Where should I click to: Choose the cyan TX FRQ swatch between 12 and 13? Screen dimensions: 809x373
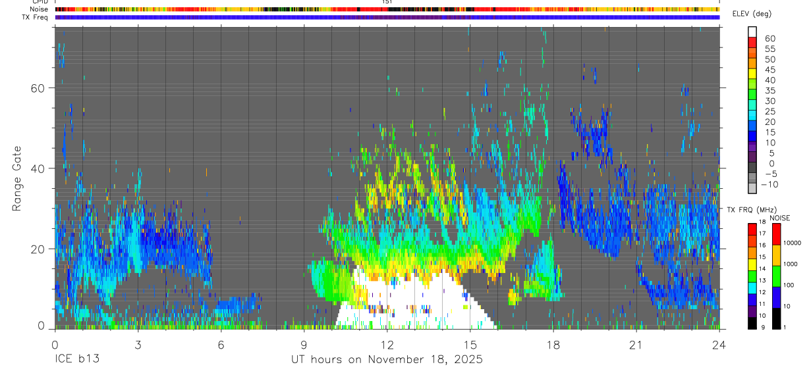[753, 287]
